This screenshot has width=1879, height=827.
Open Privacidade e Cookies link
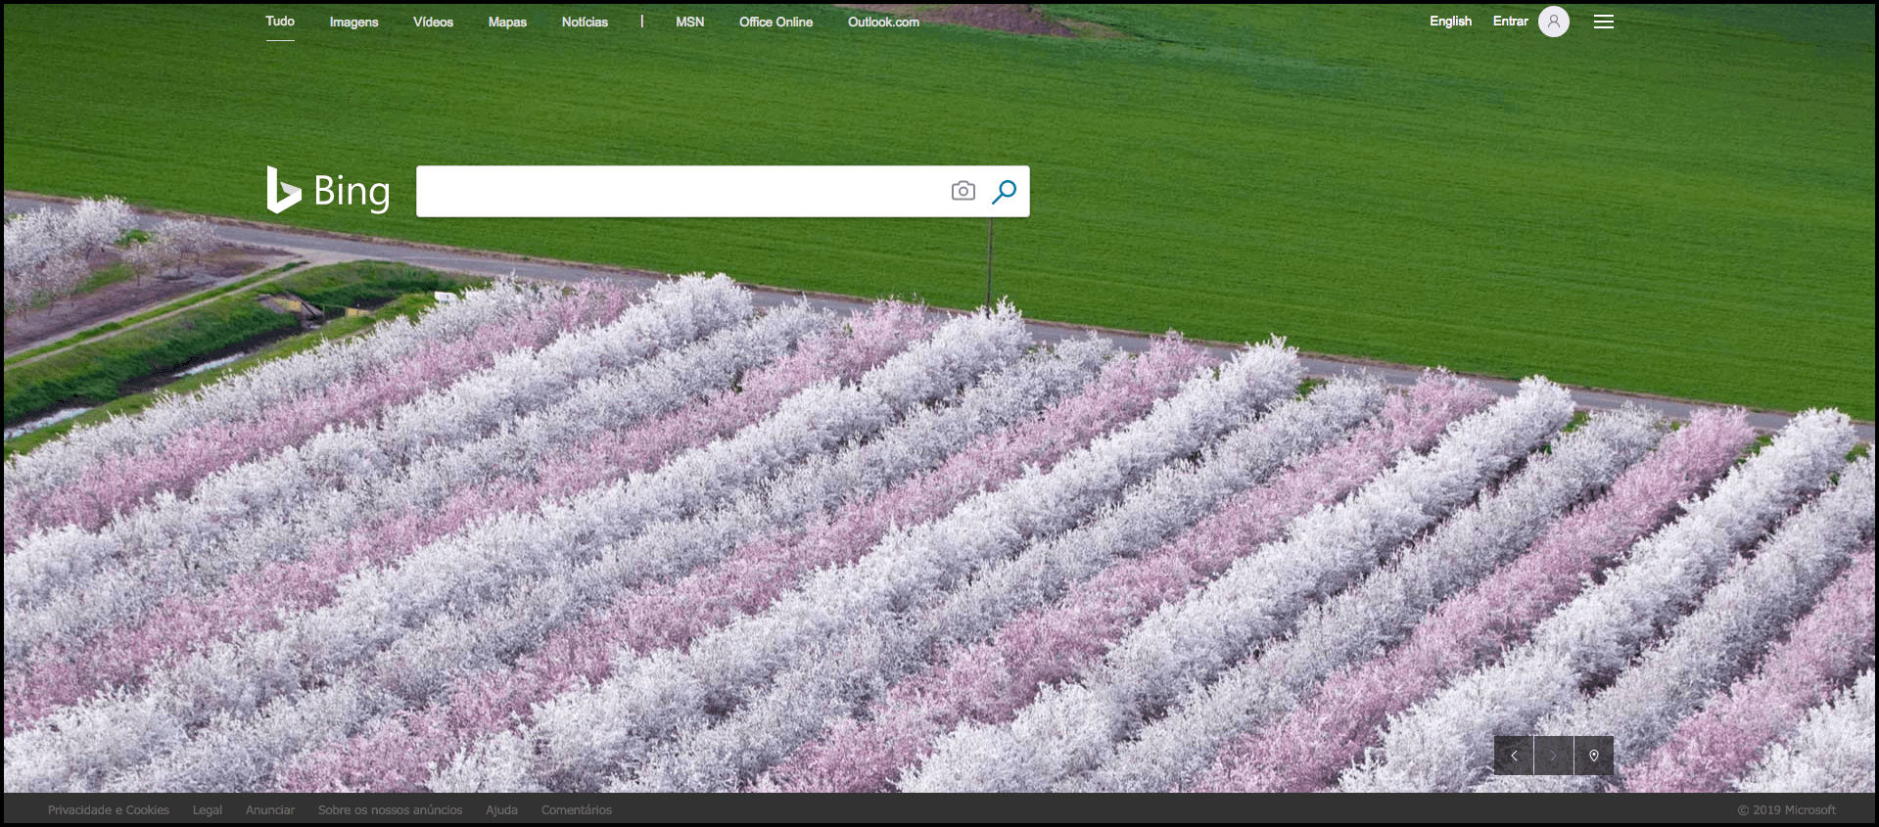[x=109, y=810]
